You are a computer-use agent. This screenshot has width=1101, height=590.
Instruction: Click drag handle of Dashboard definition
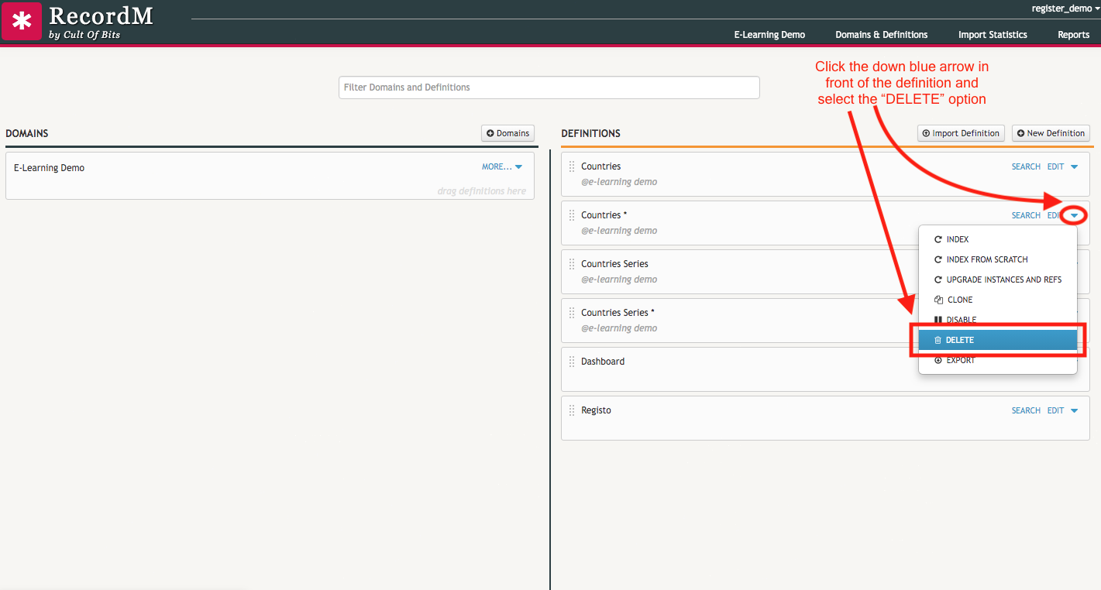[572, 362]
